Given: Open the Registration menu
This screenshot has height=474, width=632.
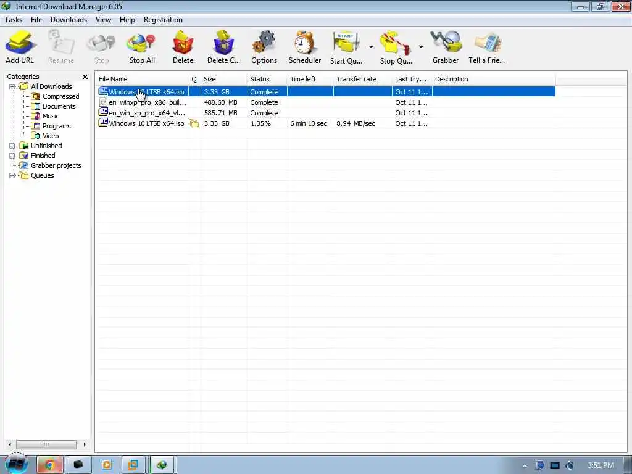Looking at the screenshot, I should tap(163, 20).
